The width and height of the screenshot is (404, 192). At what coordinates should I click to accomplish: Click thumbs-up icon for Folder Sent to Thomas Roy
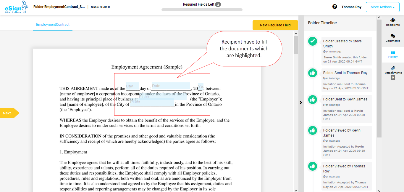(313, 73)
